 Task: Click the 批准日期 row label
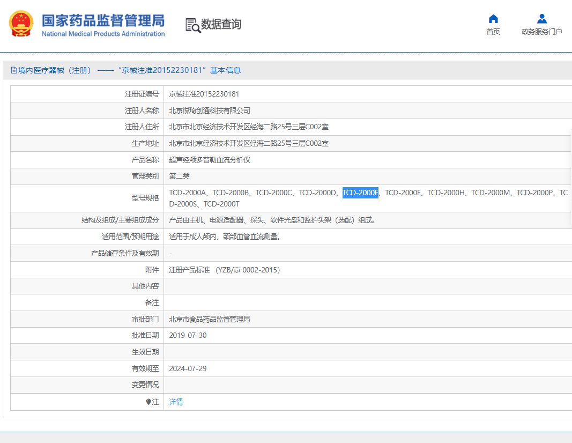click(x=145, y=335)
